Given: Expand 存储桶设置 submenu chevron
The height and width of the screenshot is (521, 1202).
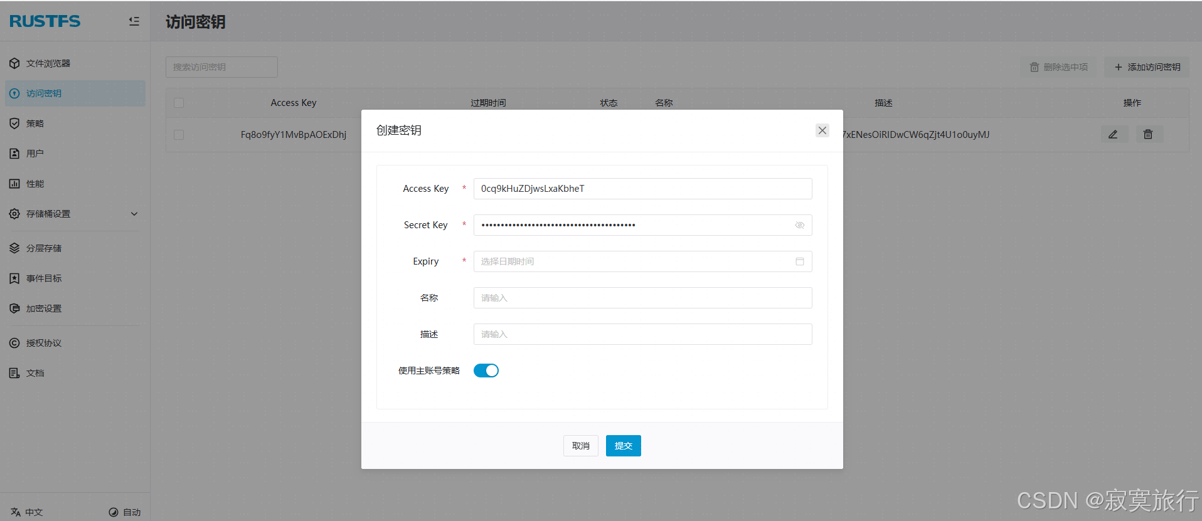Looking at the screenshot, I should (x=134, y=214).
